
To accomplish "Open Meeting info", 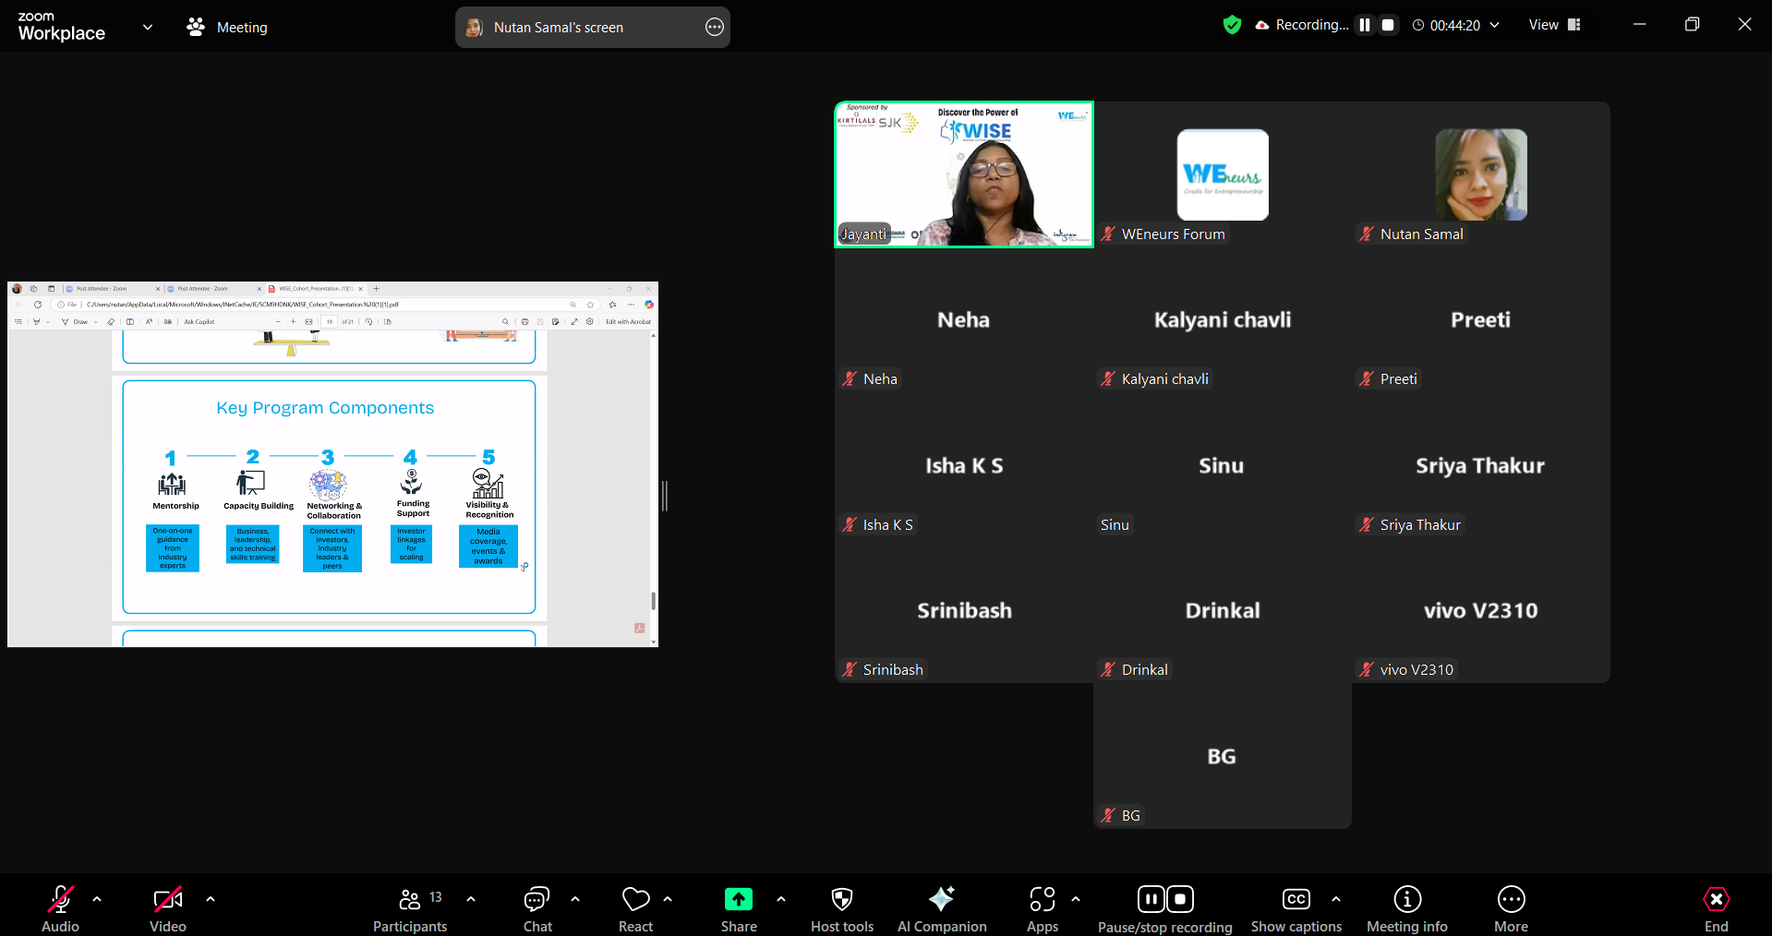I will (x=1406, y=909).
